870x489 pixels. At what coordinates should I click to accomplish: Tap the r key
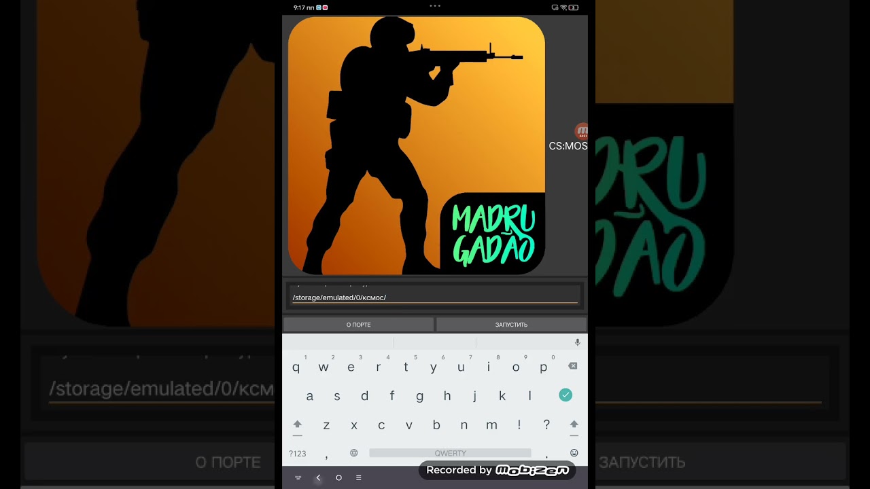pyautogui.click(x=378, y=367)
